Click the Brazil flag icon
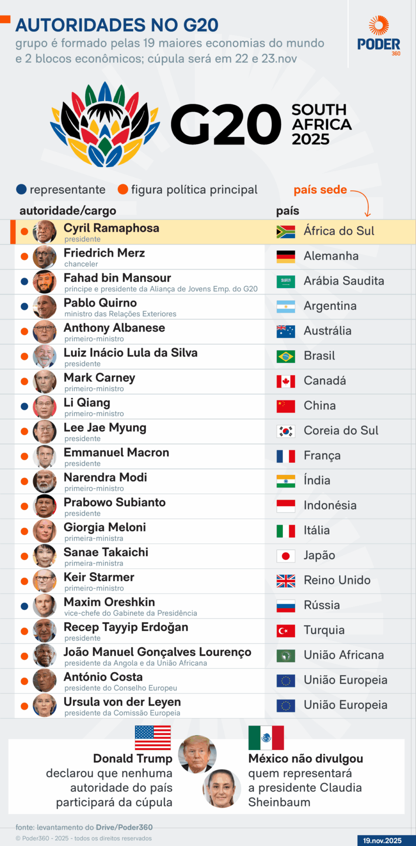 pos(286,356)
